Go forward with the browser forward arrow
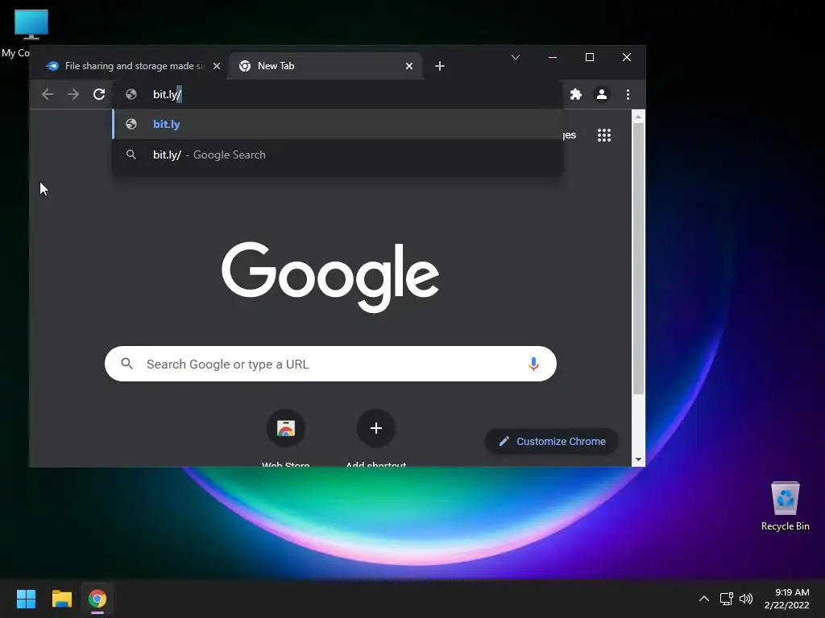The image size is (825, 618). [73, 94]
